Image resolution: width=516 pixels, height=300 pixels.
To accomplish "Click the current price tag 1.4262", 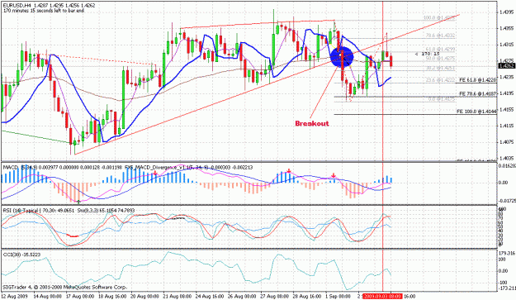I will point(506,66).
